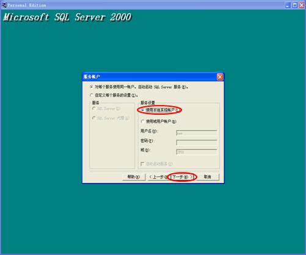The height and width of the screenshot is (255, 306).
Task: Close the Personal Edition setup window
Action: [302, 5]
